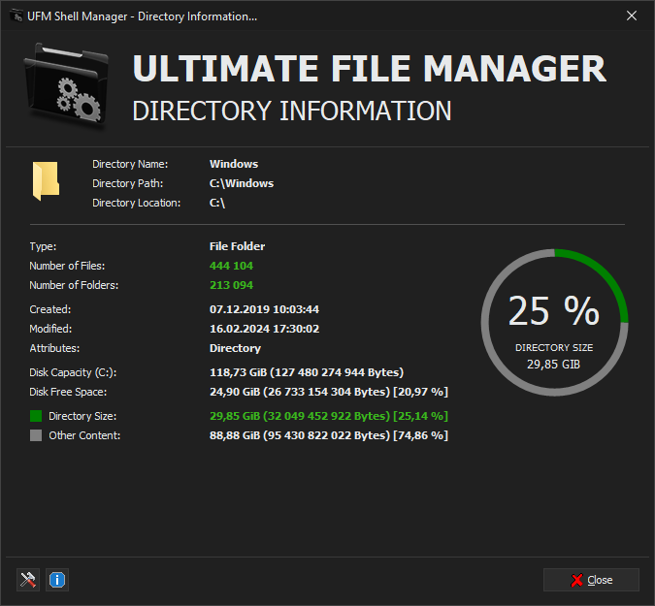Click the ULTIMATE FILE MANAGER heading
The image size is (655, 606).
point(370,69)
